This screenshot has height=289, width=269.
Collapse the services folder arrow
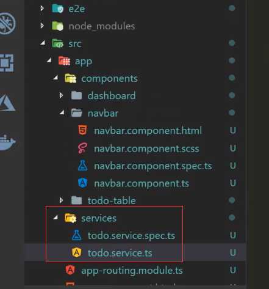(x=56, y=218)
